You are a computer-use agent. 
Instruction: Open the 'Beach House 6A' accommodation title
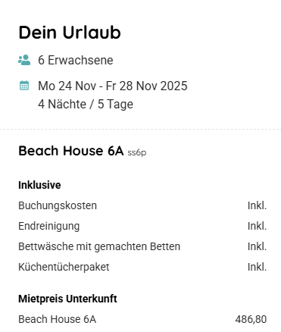71,151
